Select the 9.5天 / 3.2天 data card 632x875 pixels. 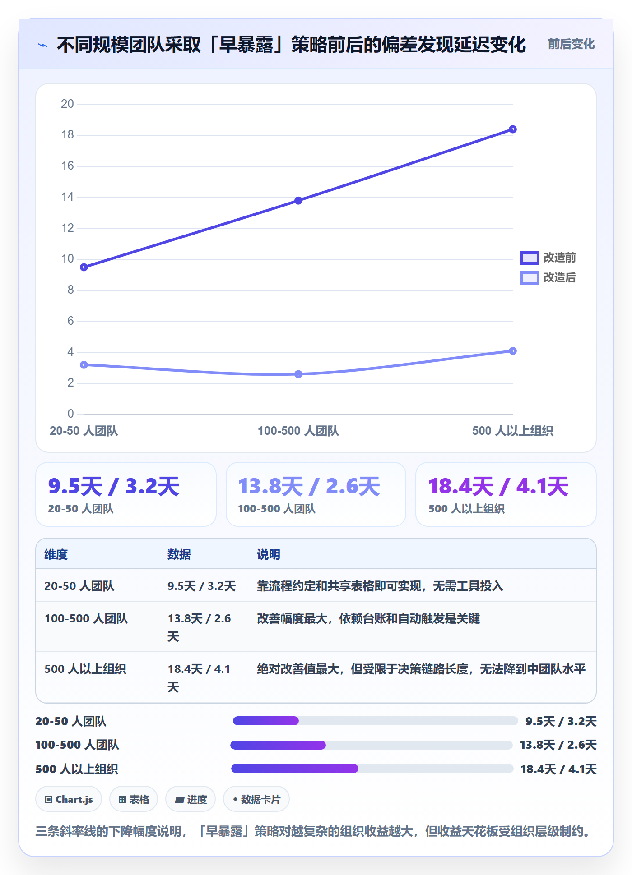point(126,494)
